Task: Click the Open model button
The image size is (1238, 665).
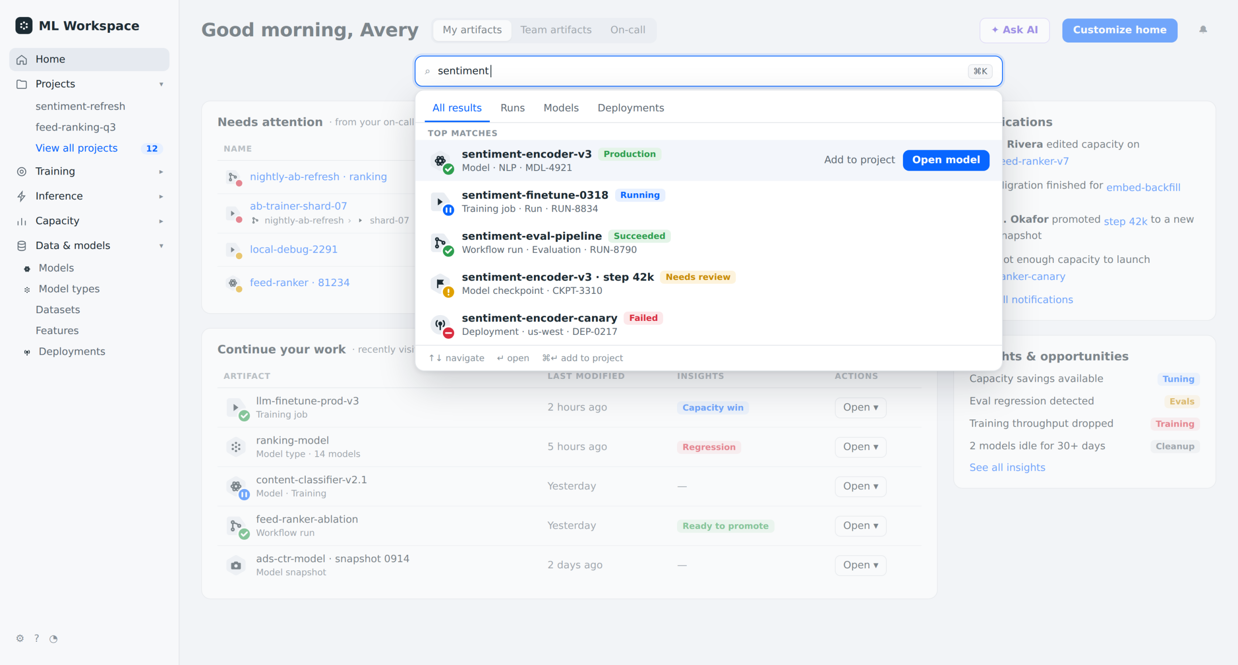Action: (x=946, y=160)
